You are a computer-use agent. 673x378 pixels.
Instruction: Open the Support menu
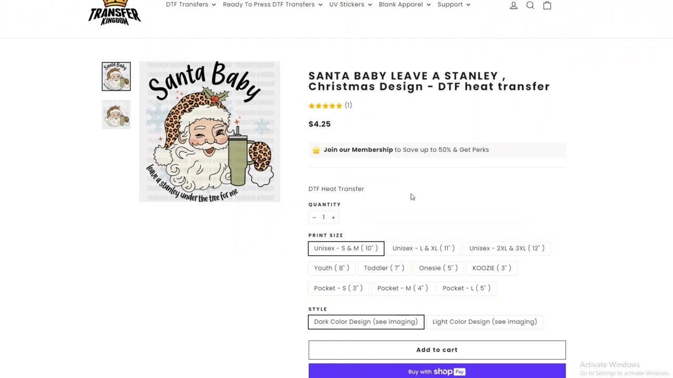pos(454,5)
